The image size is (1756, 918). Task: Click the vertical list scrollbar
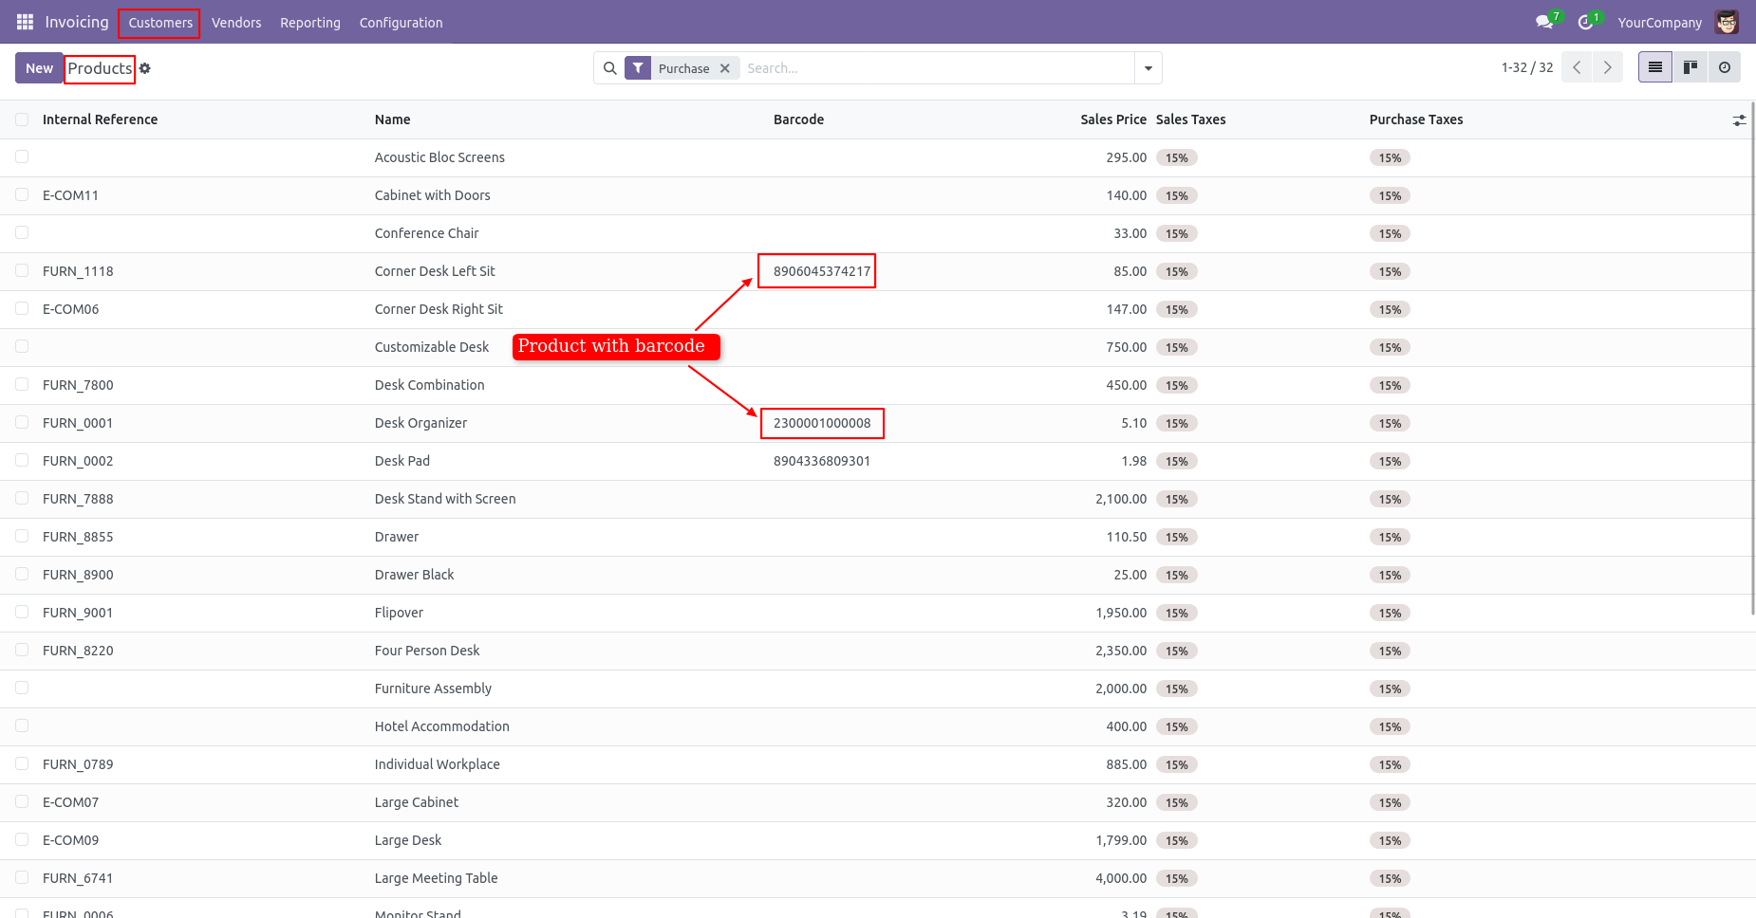pyautogui.click(x=1752, y=358)
